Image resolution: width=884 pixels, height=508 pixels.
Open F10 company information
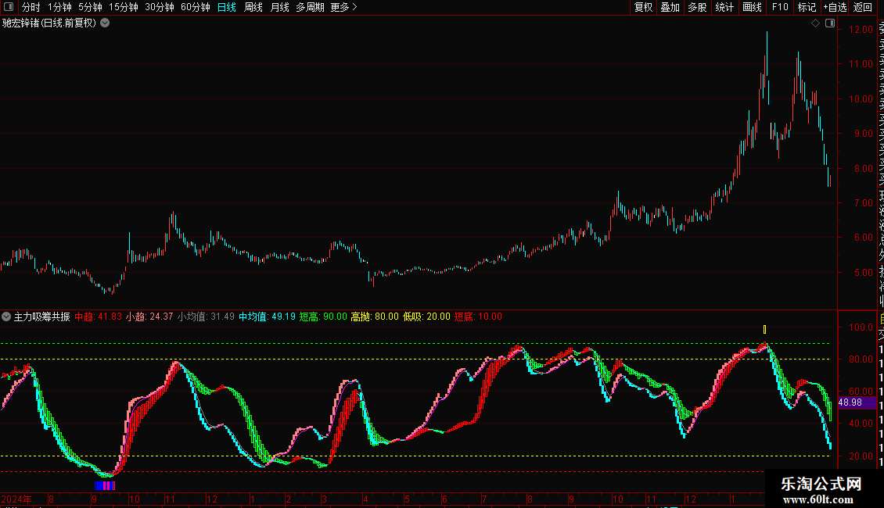point(780,7)
